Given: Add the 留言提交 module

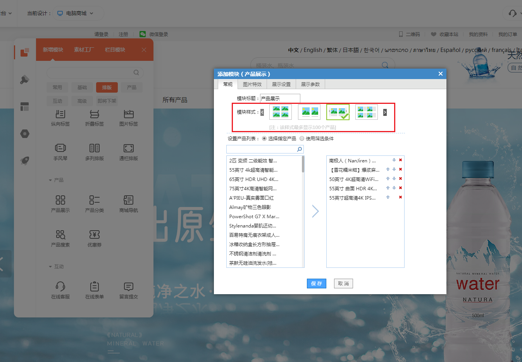Looking at the screenshot, I should (x=129, y=291).
